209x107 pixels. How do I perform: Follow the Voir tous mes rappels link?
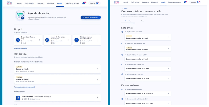click(x=20, y=49)
